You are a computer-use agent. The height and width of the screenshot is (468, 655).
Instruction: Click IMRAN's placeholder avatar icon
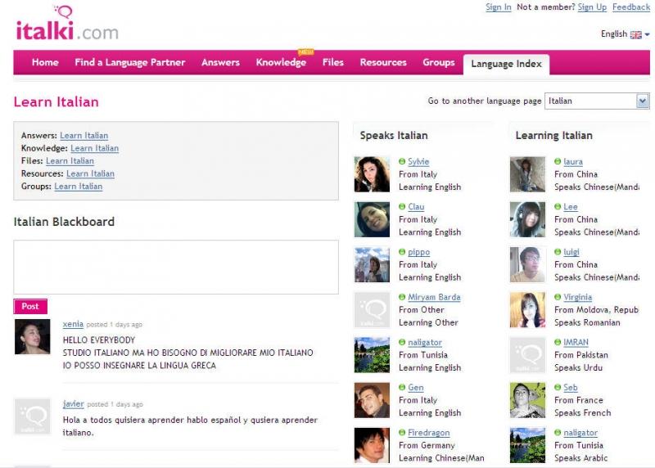pyautogui.click(x=527, y=355)
